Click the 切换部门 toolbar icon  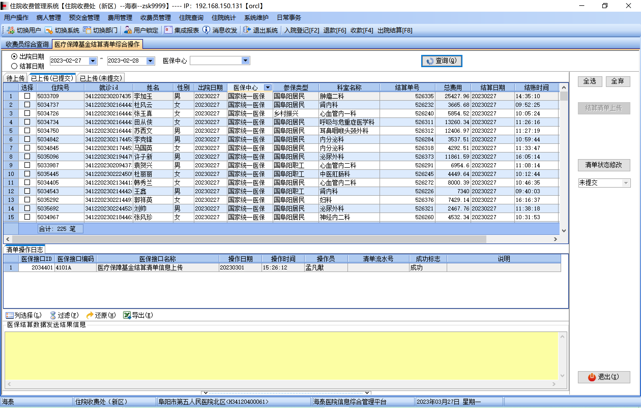tap(87, 30)
